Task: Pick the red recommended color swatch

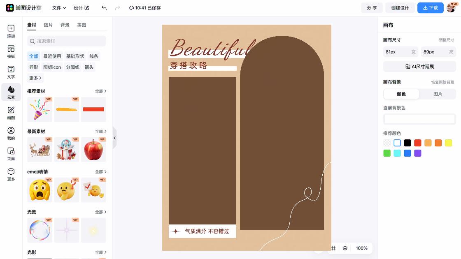Action: point(417,143)
